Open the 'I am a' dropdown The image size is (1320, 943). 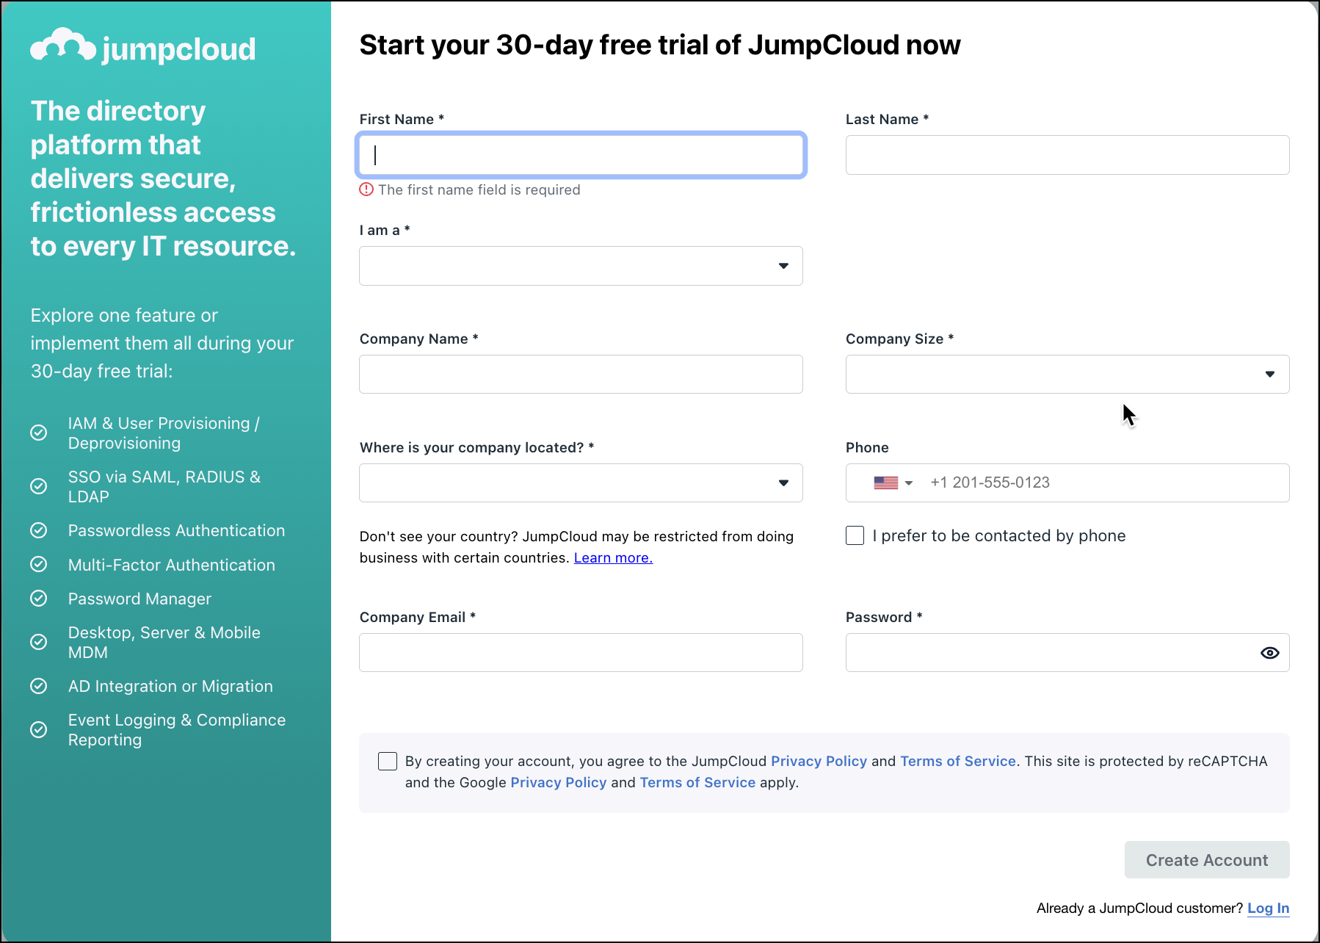(x=783, y=266)
